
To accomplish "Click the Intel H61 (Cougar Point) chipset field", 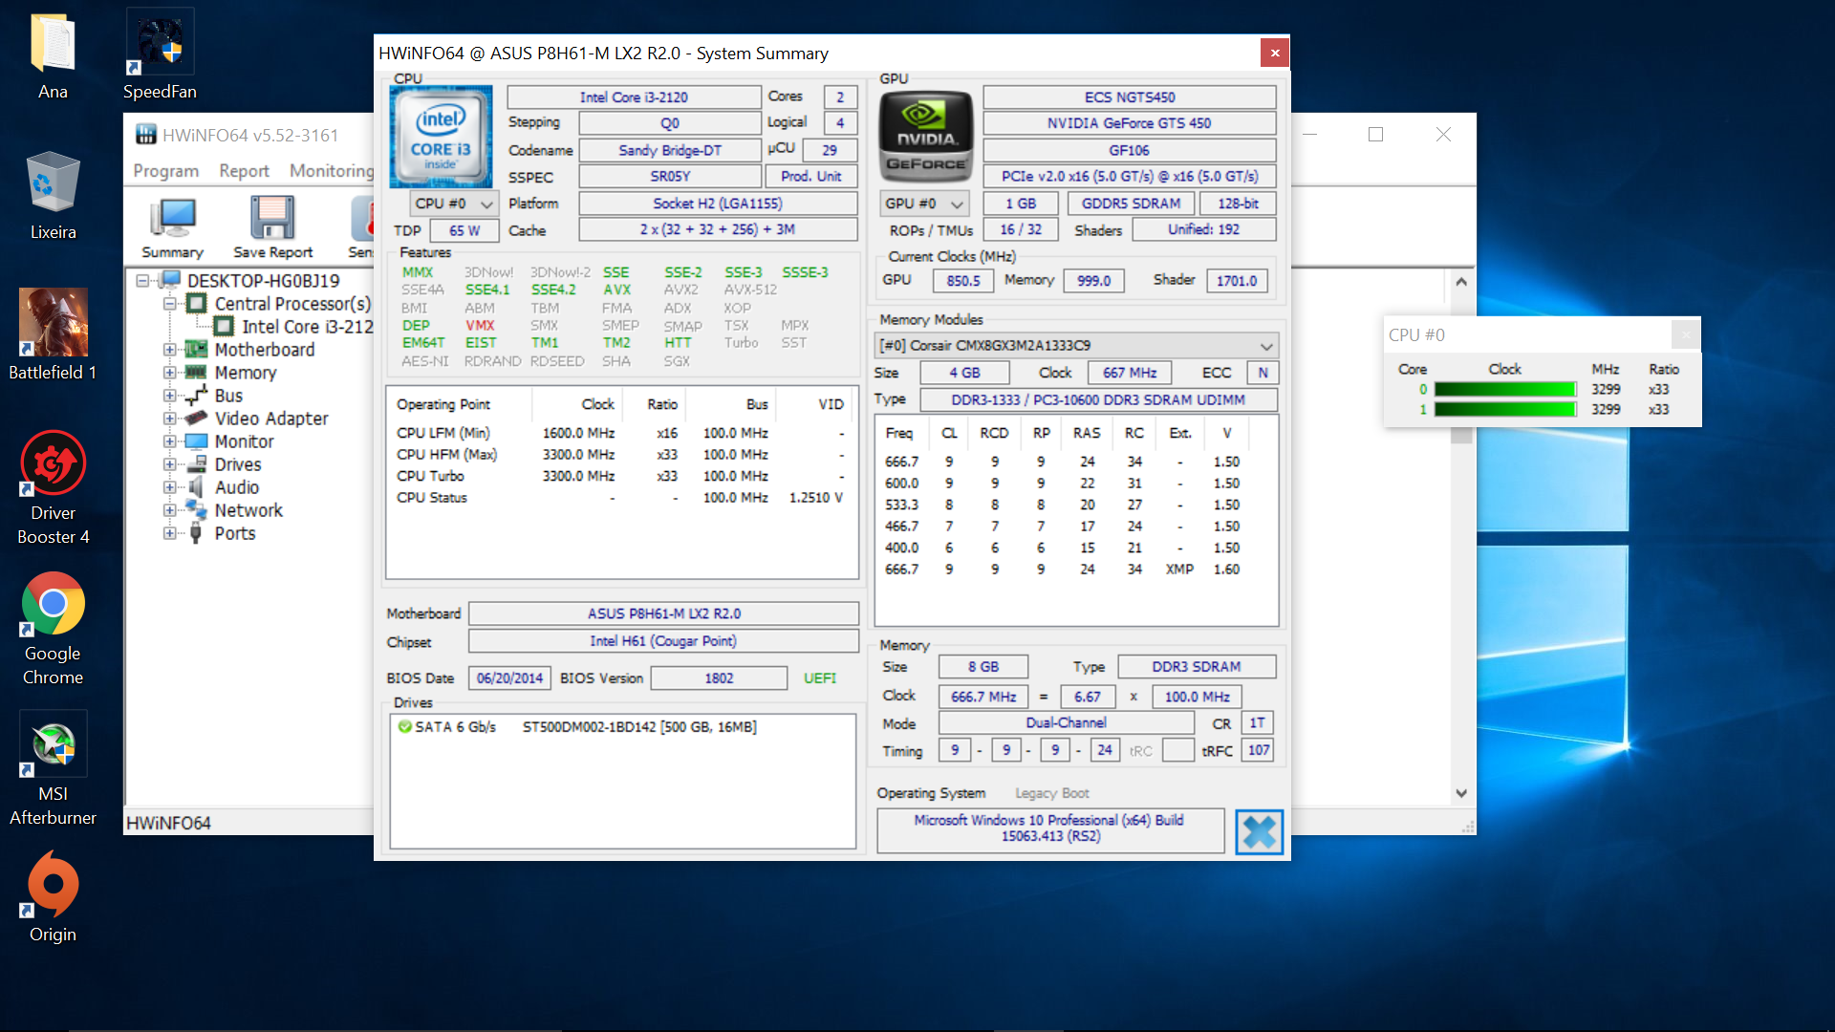I will pos(663,641).
